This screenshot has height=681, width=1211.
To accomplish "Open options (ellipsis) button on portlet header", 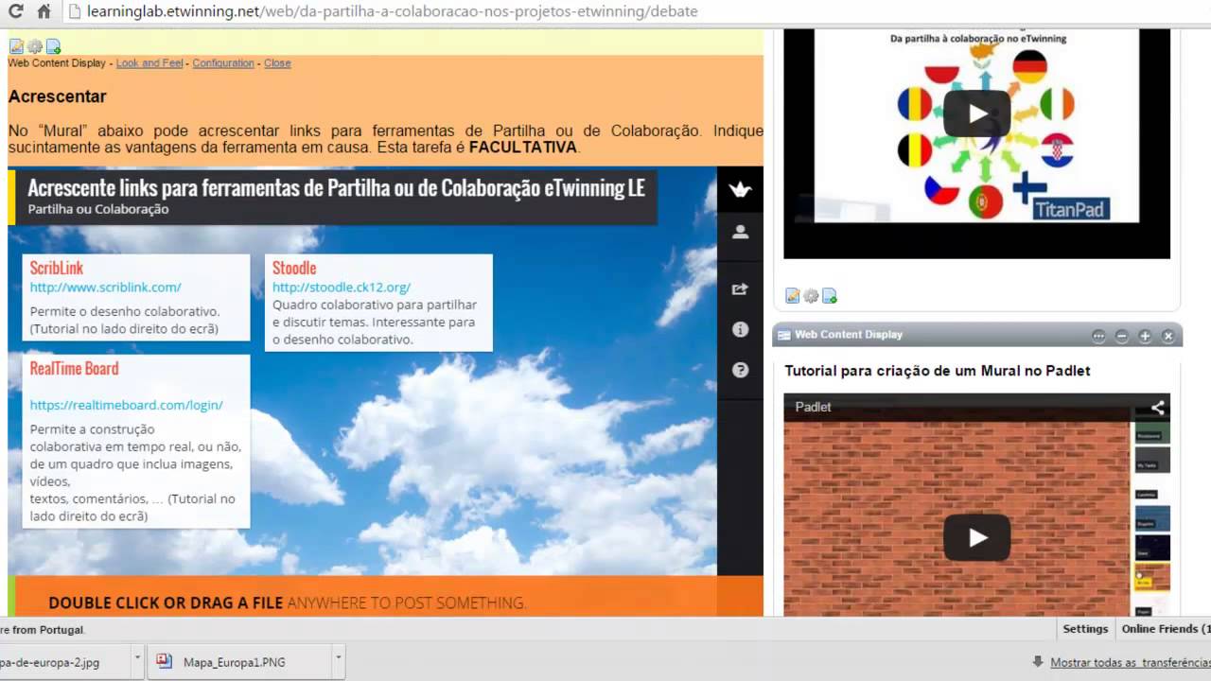I will click(1098, 336).
